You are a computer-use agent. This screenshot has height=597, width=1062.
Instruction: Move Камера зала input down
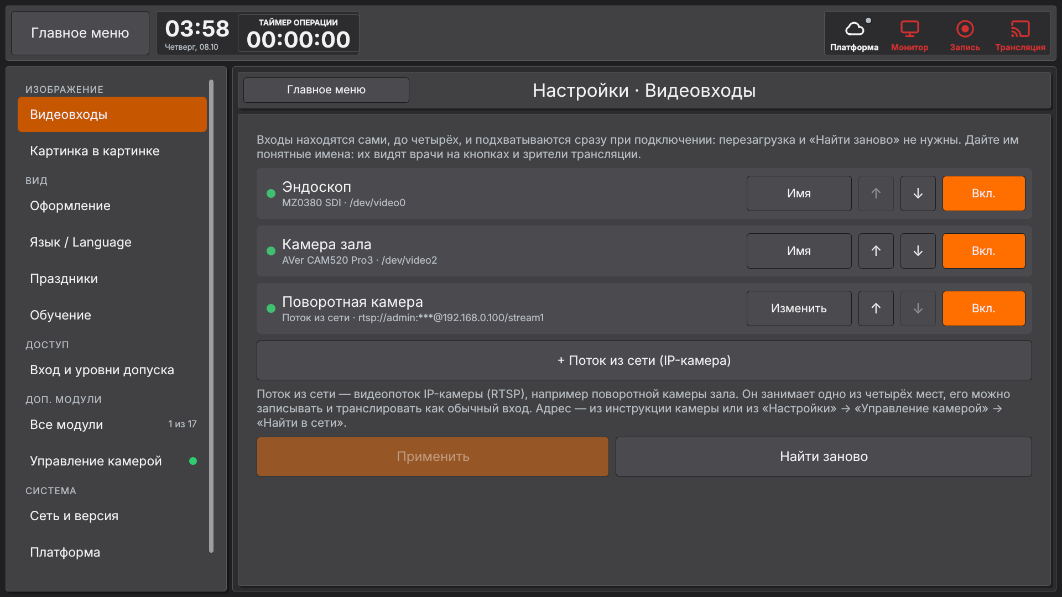[918, 251]
